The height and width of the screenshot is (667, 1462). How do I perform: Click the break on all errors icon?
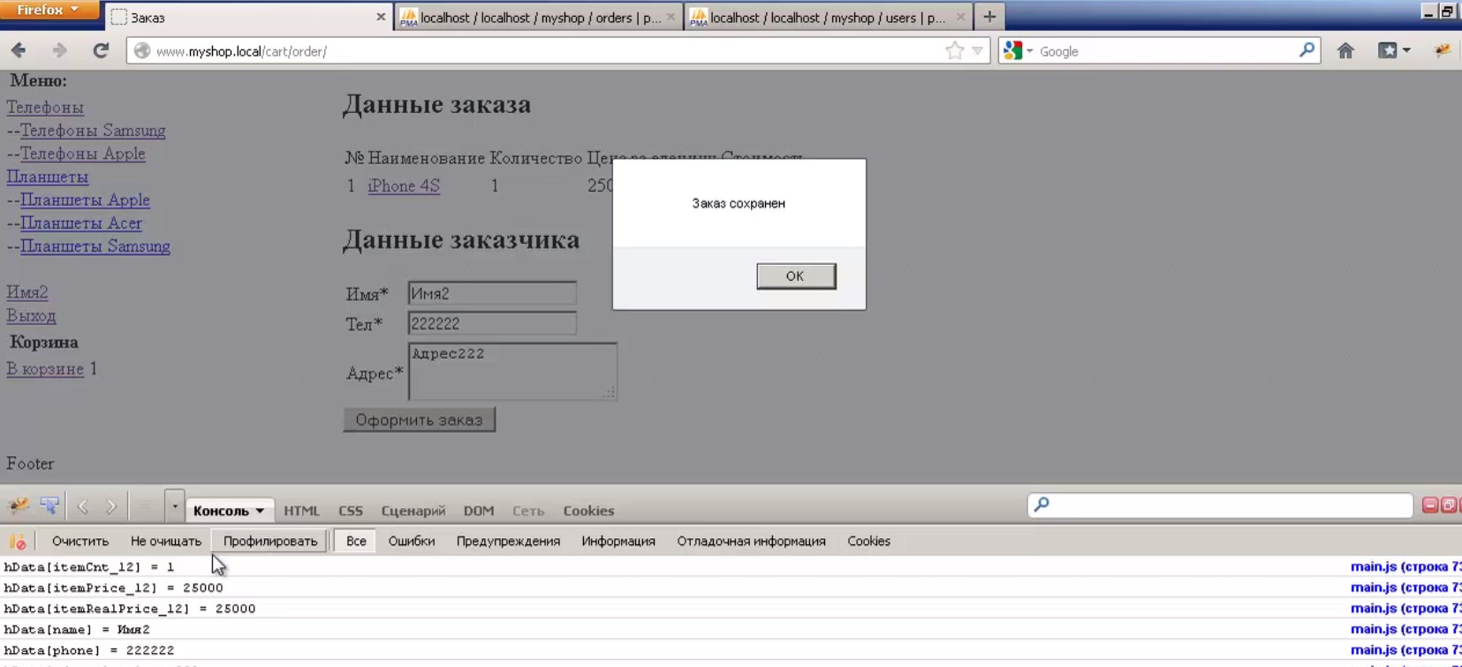click(18, 542)
